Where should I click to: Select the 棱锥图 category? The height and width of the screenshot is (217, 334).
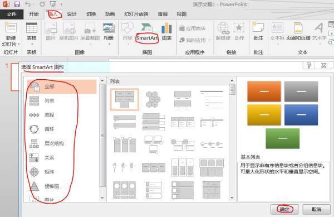click(x=62, y=186)
